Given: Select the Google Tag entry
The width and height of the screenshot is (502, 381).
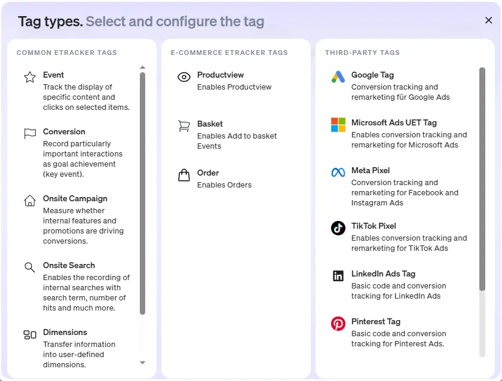Looking at the screenshot, I should pos(388,84).
